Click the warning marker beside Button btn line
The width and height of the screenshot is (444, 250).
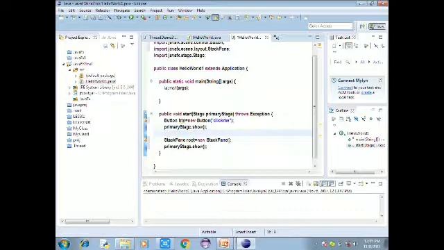pyautogui.click(x=146, y=120)
